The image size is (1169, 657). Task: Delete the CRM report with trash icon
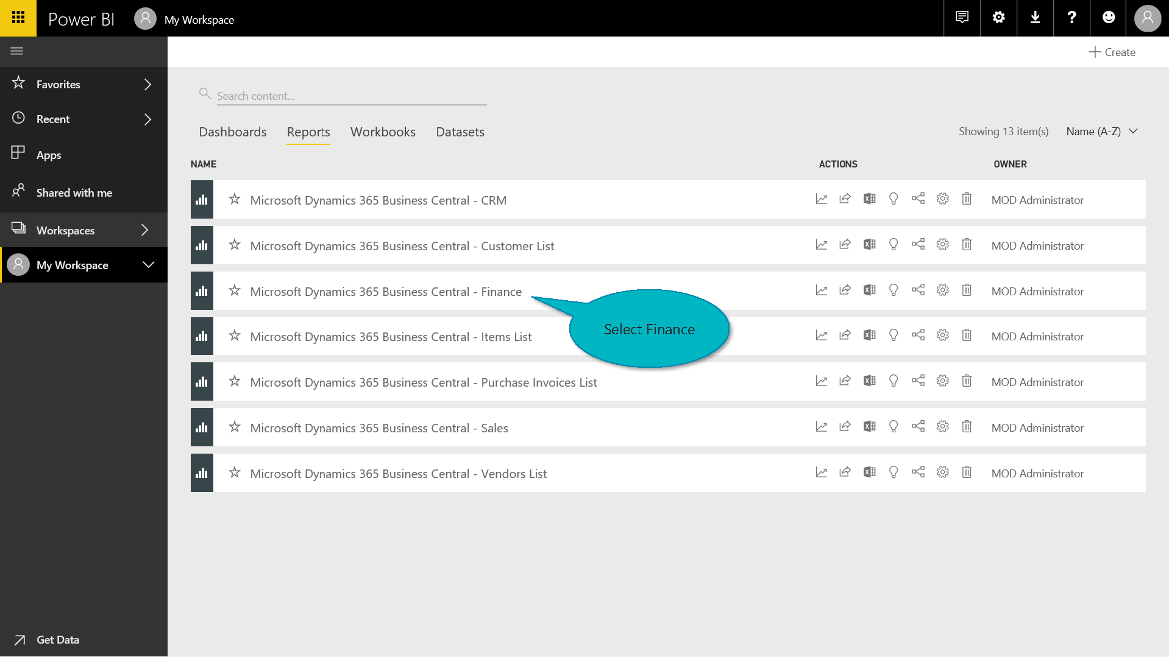pos(967,199)
